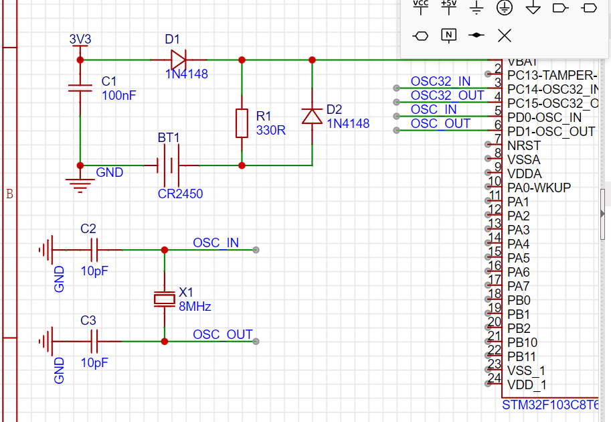611x422 pixels.
Task: Select the C3 capacitor symbol
Action: point(94,341)
